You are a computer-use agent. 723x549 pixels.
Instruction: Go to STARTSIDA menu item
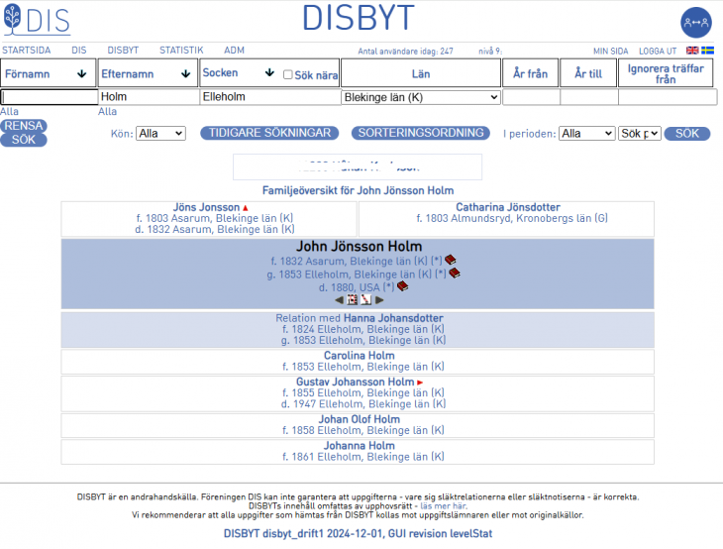tap(27, 51)
